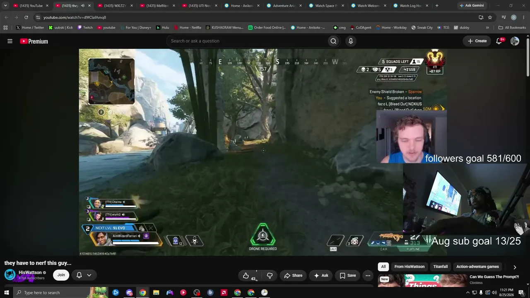Switch to the first (1435) YouTube tab

point(31,6)
